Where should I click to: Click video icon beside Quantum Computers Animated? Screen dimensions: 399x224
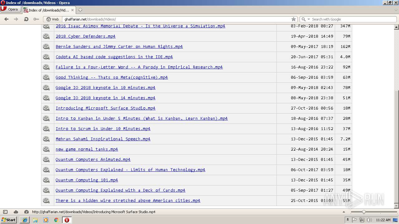click(46, 160)
